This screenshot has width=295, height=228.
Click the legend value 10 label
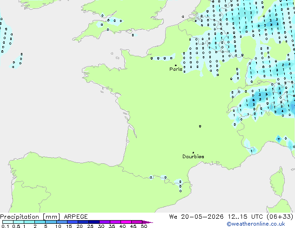(x=58, y=226)
